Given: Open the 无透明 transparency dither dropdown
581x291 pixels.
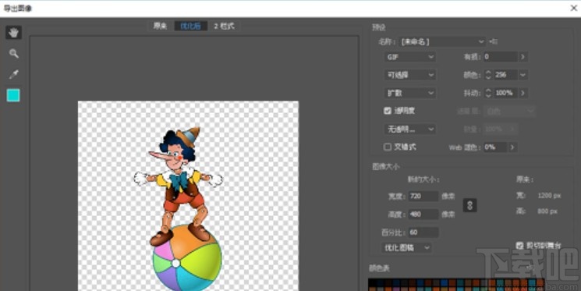Looking at the screenshot, I should [409, 130].
